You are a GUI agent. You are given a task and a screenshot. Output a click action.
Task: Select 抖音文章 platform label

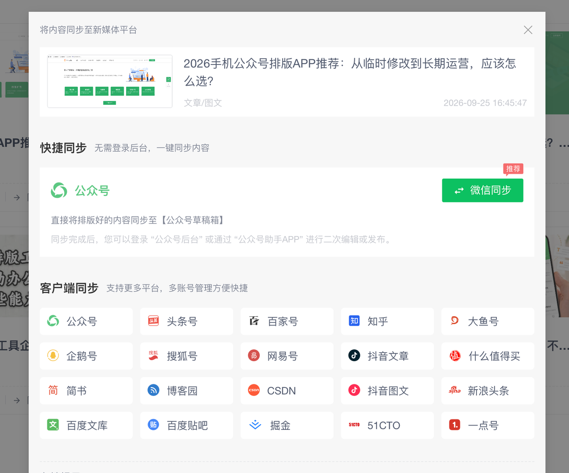click(388, 356)
